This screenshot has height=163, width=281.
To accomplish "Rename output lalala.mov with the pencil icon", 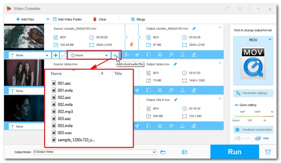I will click(175, 64).
